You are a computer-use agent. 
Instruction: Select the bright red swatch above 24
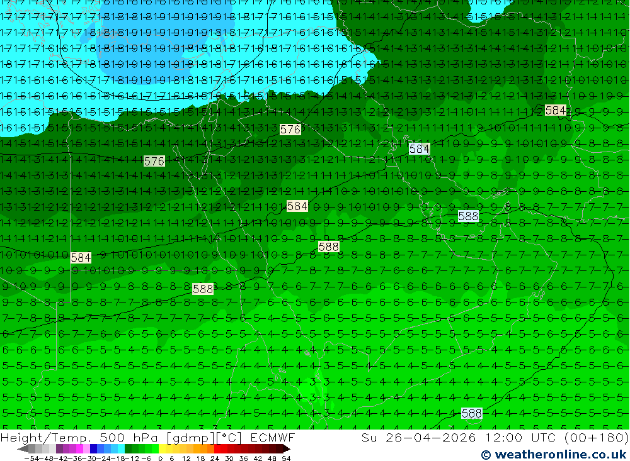pos(217,449)
